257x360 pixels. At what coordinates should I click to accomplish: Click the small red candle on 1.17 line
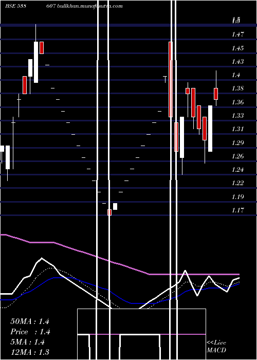tap(109, 212)
